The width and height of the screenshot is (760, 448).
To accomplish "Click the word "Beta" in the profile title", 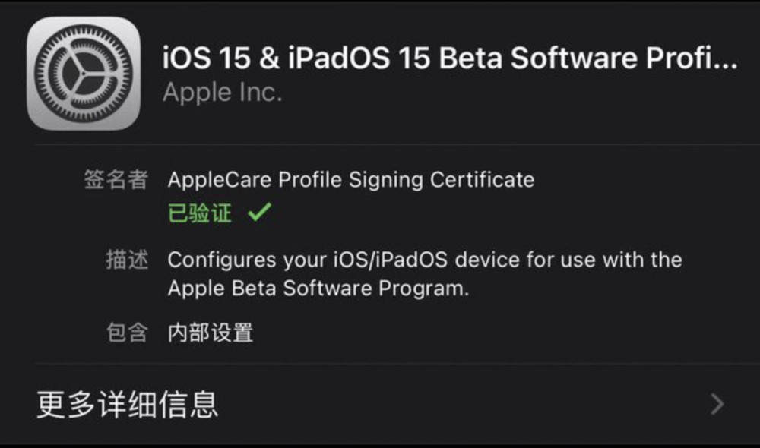I will 471,58.
